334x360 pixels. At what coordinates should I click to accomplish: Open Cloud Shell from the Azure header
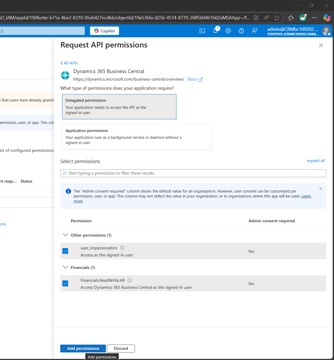(x=202, y=31)
